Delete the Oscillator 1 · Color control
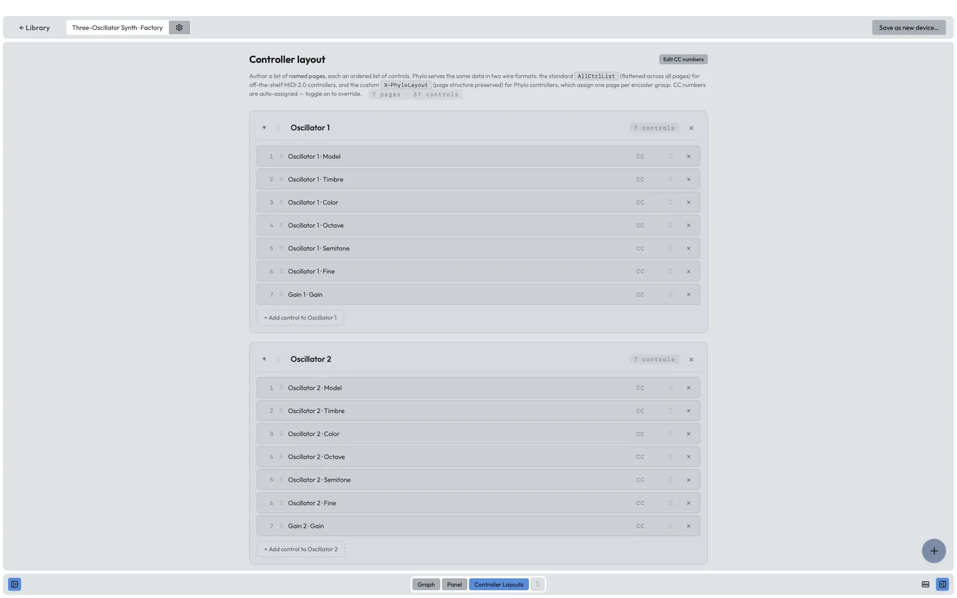The width and height of the screenshot is (957, 598). click(x=689, y=203)
